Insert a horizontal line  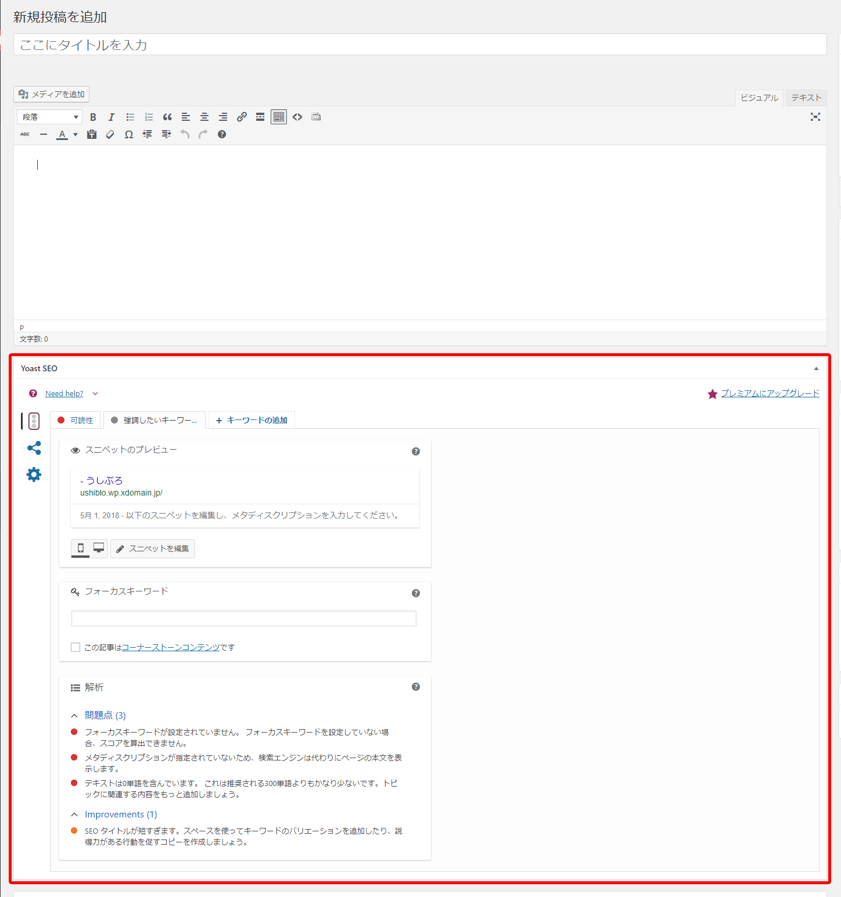44,134
